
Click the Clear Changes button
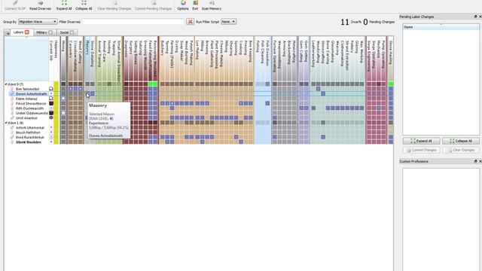pos(460,150)
